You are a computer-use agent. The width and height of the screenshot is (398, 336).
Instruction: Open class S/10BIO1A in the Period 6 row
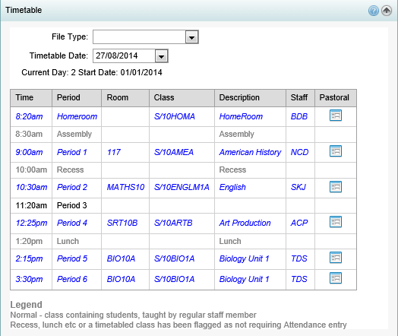pyautogui.click(x=174, y=279)
